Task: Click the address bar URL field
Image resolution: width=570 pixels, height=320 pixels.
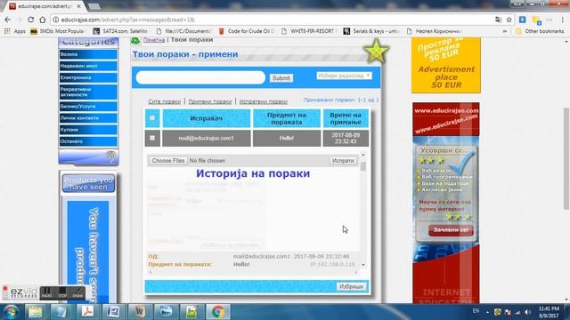Action: pos(273,20)
